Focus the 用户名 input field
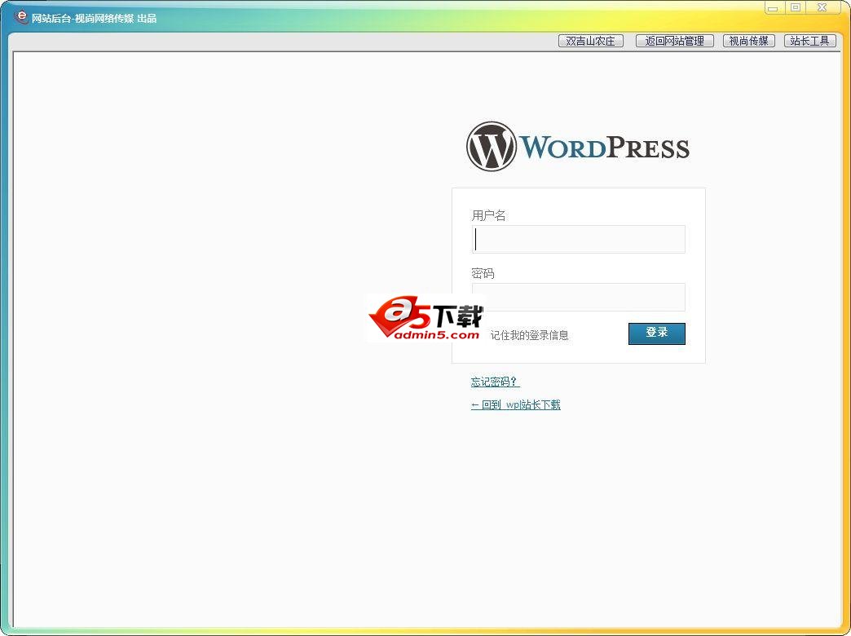Screen dimensions: 851x636 pos(579,240)
